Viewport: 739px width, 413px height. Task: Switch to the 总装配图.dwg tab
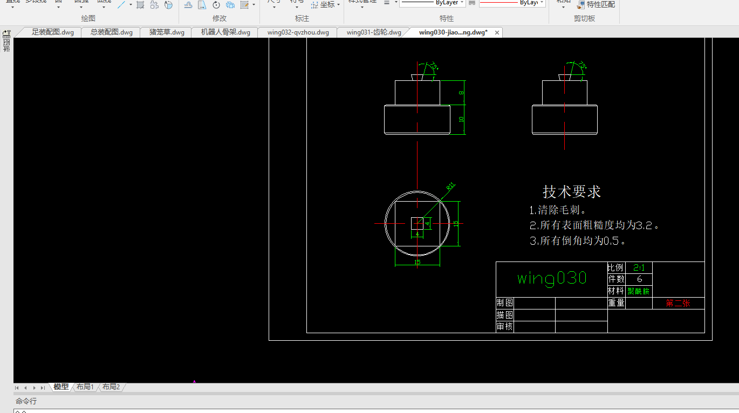(111, 32)
